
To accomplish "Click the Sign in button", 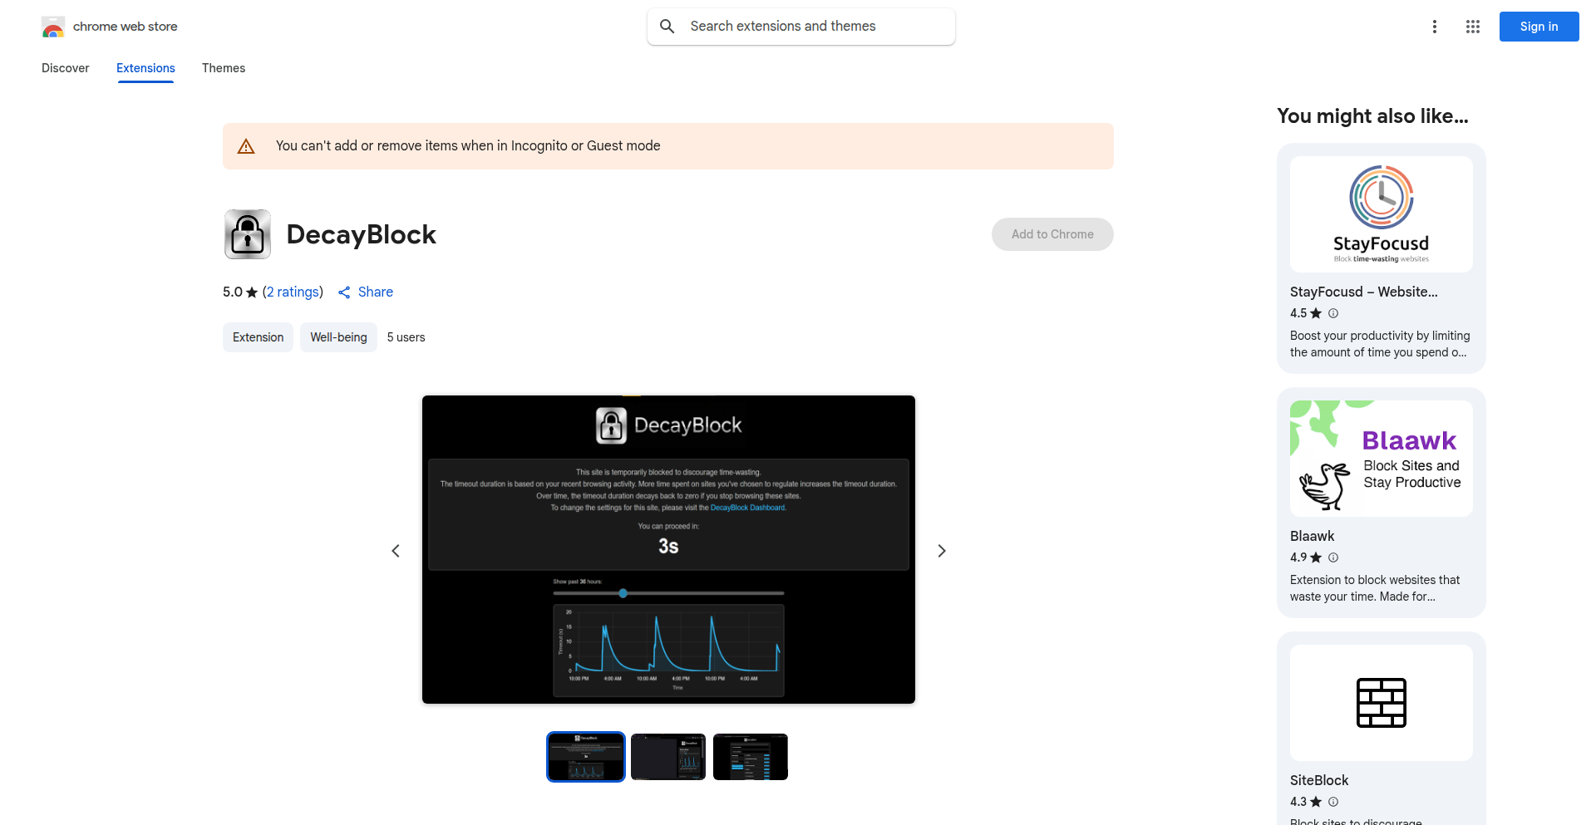I will pyautogui.click(x=1539, y=27).
